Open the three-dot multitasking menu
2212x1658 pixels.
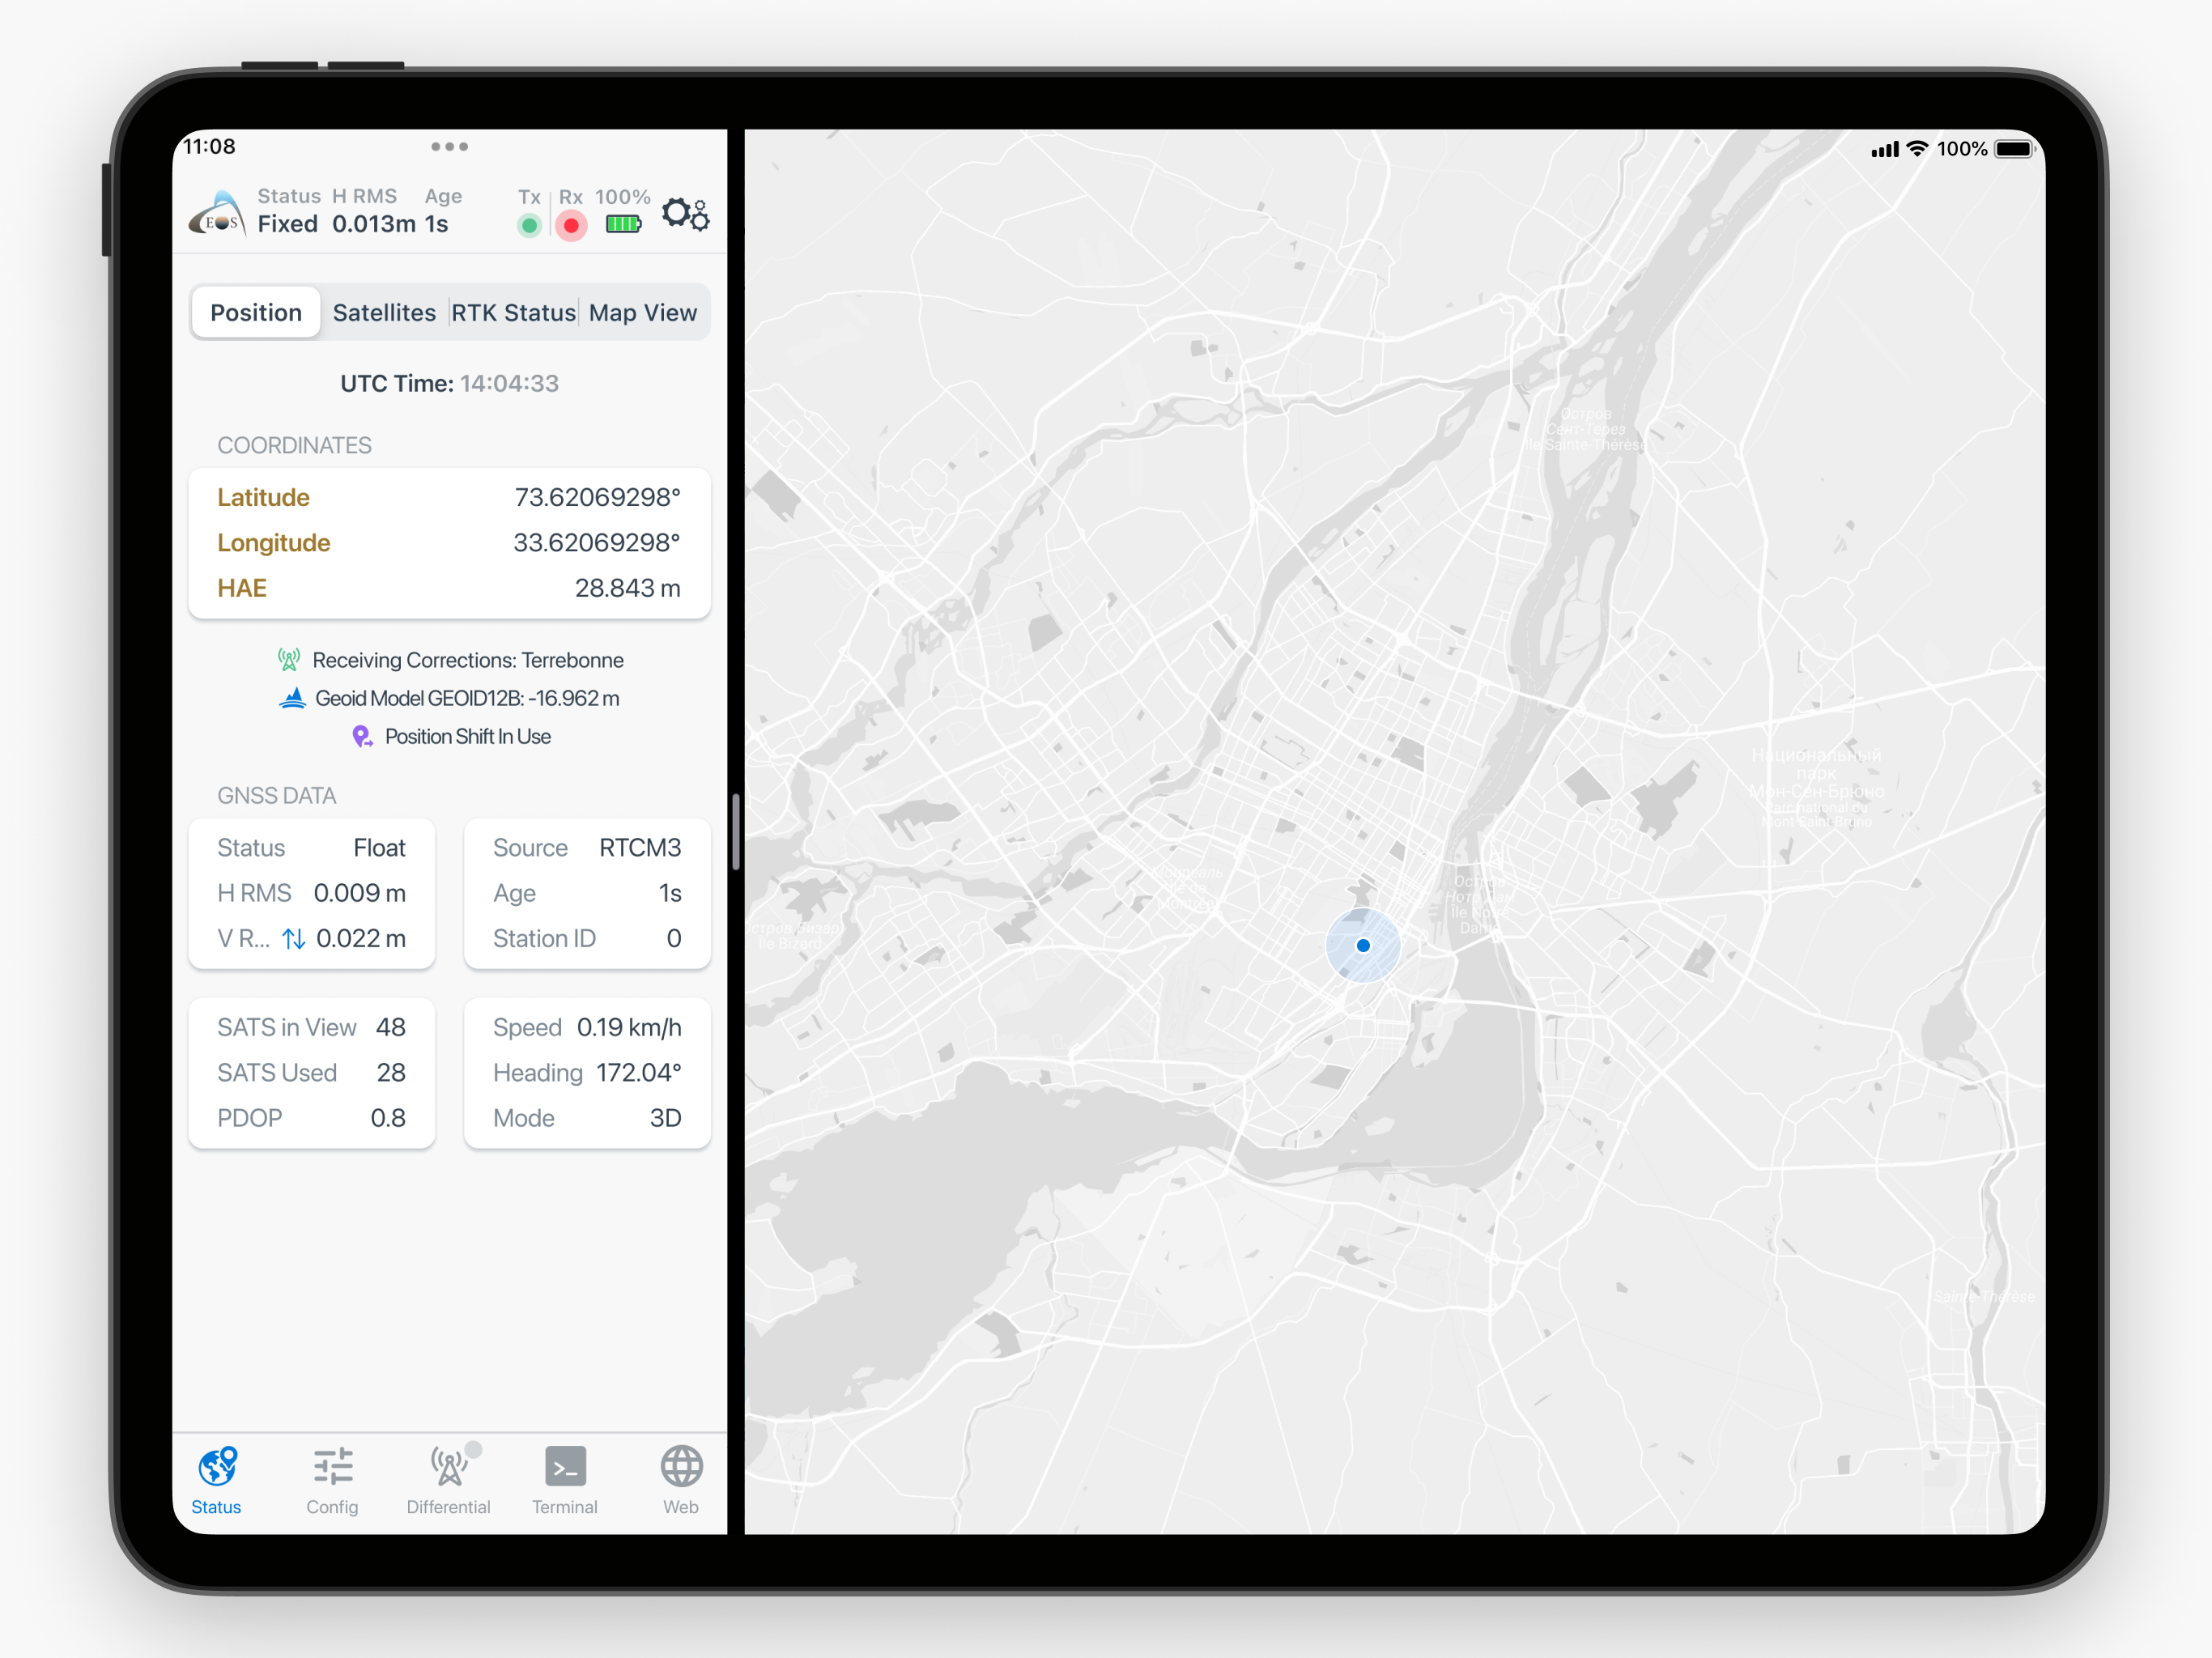click(x=449, y=147)
